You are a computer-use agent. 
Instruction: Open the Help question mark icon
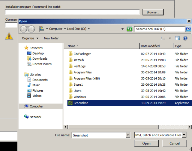tap(185, 38)
